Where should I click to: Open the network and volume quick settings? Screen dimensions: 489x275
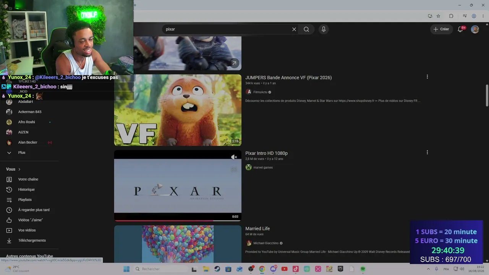[x=459, y=269]
